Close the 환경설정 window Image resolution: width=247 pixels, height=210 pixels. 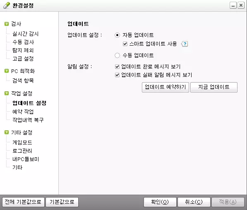[x=241, y=5]
